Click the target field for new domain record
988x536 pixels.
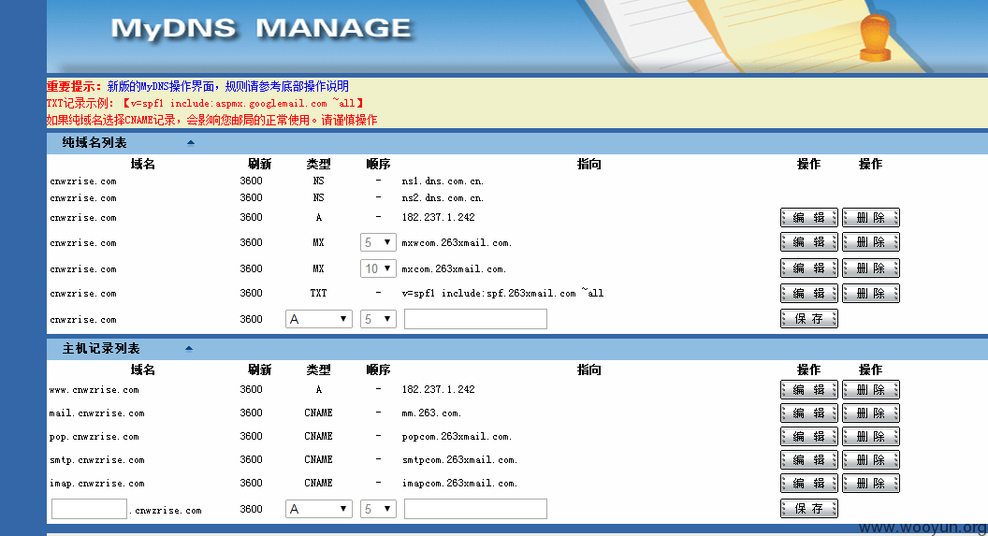tap(475, 319)
